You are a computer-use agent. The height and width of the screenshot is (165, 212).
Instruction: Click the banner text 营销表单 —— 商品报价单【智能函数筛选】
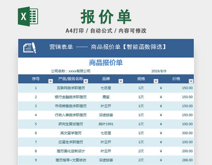108,47
